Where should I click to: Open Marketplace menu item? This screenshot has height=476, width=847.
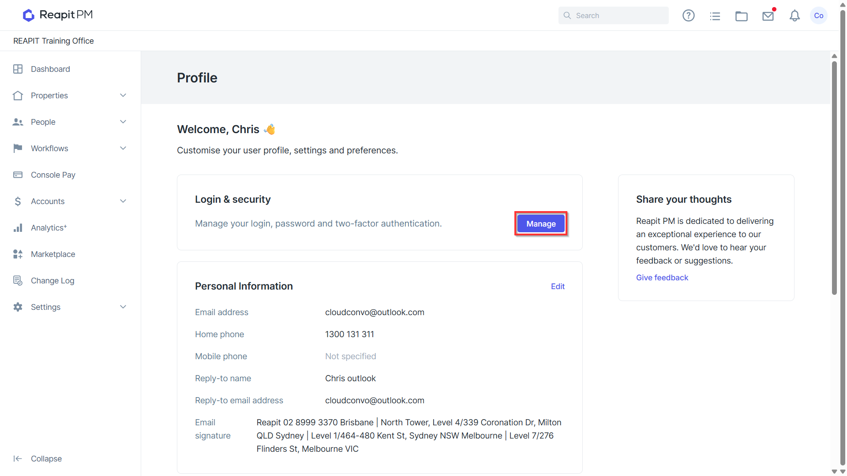(53, 254)
